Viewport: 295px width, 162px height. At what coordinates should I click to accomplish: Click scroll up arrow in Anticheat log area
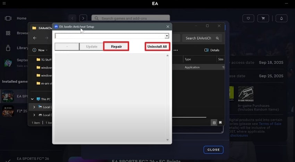point(167,56)
